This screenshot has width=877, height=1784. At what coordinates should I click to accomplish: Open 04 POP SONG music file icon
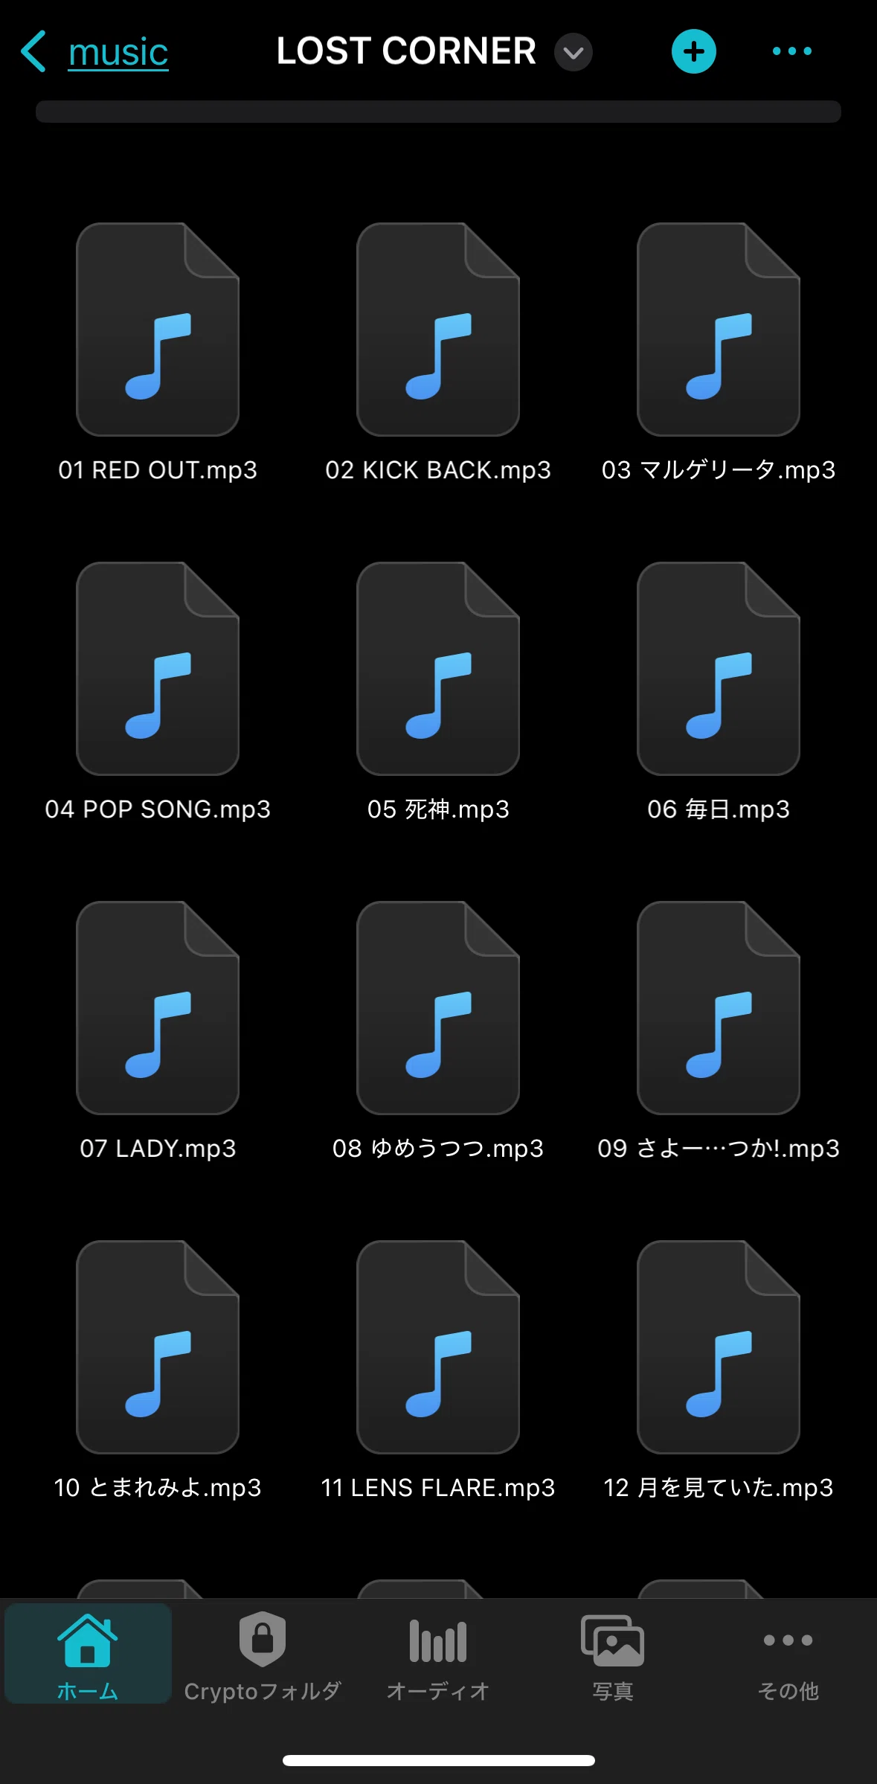(x=158, y=668)
